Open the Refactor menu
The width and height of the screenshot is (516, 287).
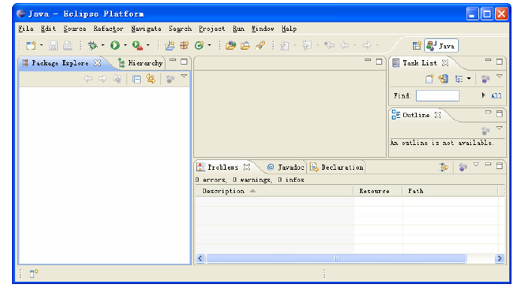point(108,29)
